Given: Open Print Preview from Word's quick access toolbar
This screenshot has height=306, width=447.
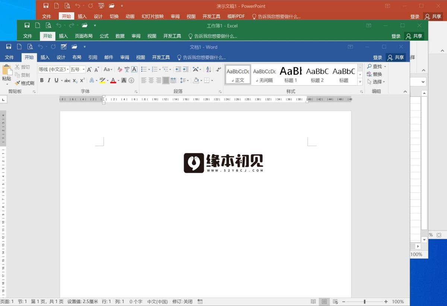Looking at the screenshot, I should (x=30, y=47).
